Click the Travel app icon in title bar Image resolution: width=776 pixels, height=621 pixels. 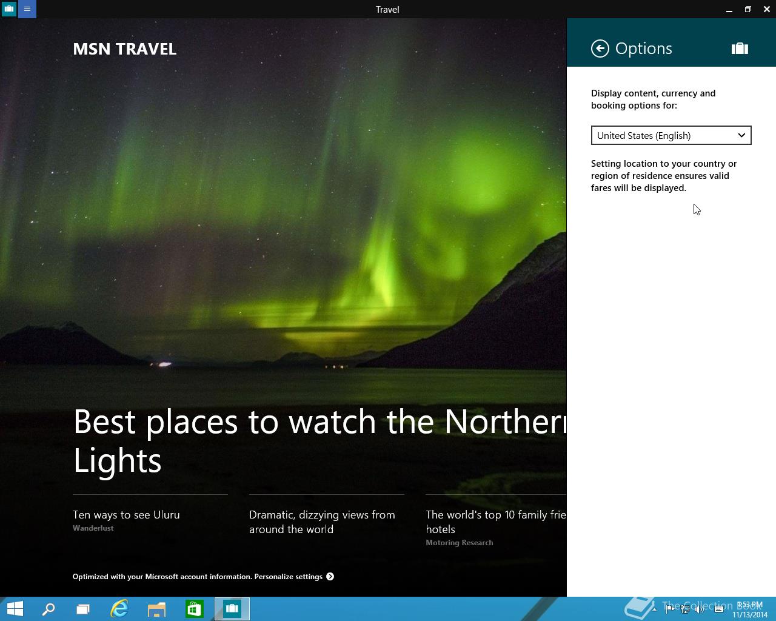point(9,9)
